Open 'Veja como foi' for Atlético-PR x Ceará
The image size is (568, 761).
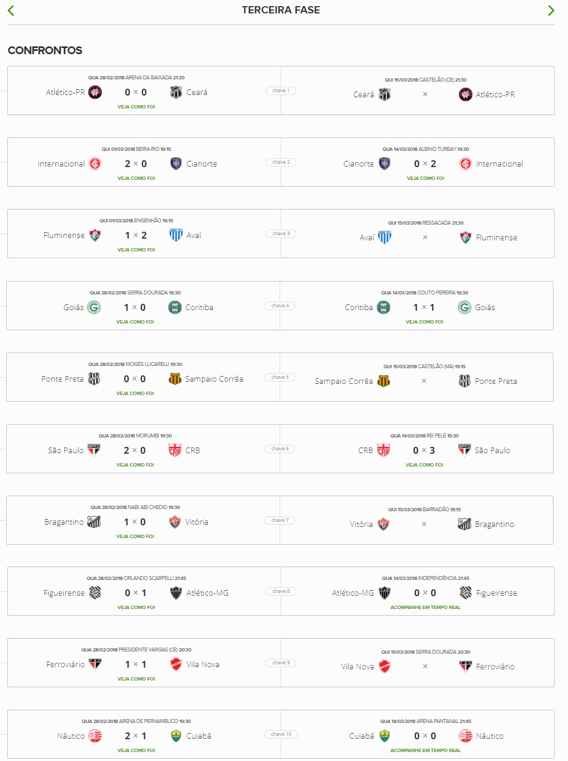coord(136,107)
